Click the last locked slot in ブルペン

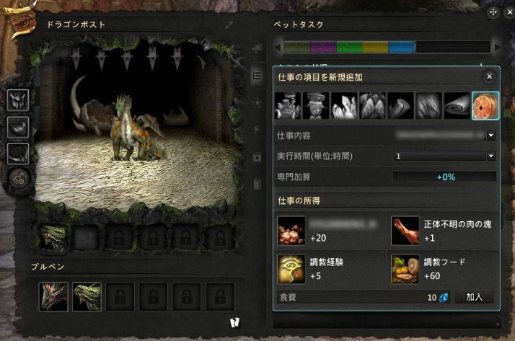click(220, 297)
